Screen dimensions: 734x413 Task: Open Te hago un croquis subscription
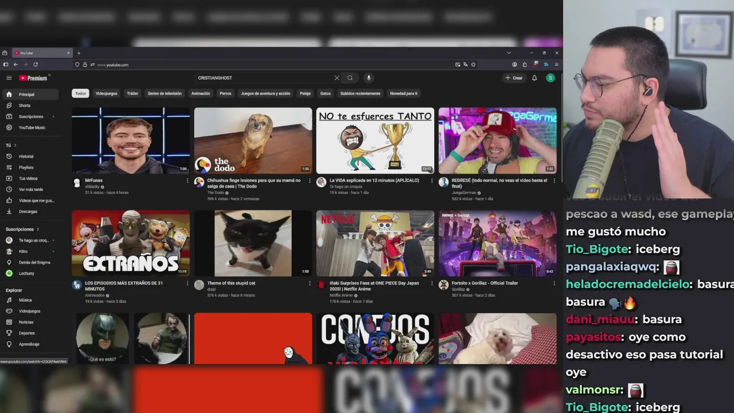click(30, 240)
